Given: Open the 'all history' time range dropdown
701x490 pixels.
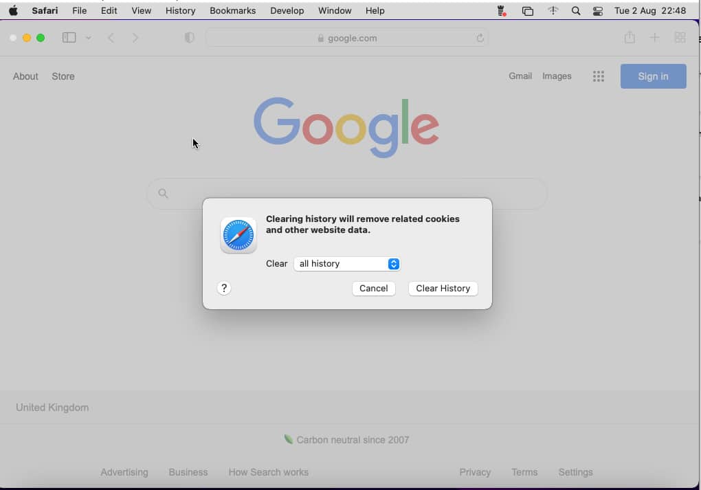Looking at the screenshot, I should coord(347,264).
